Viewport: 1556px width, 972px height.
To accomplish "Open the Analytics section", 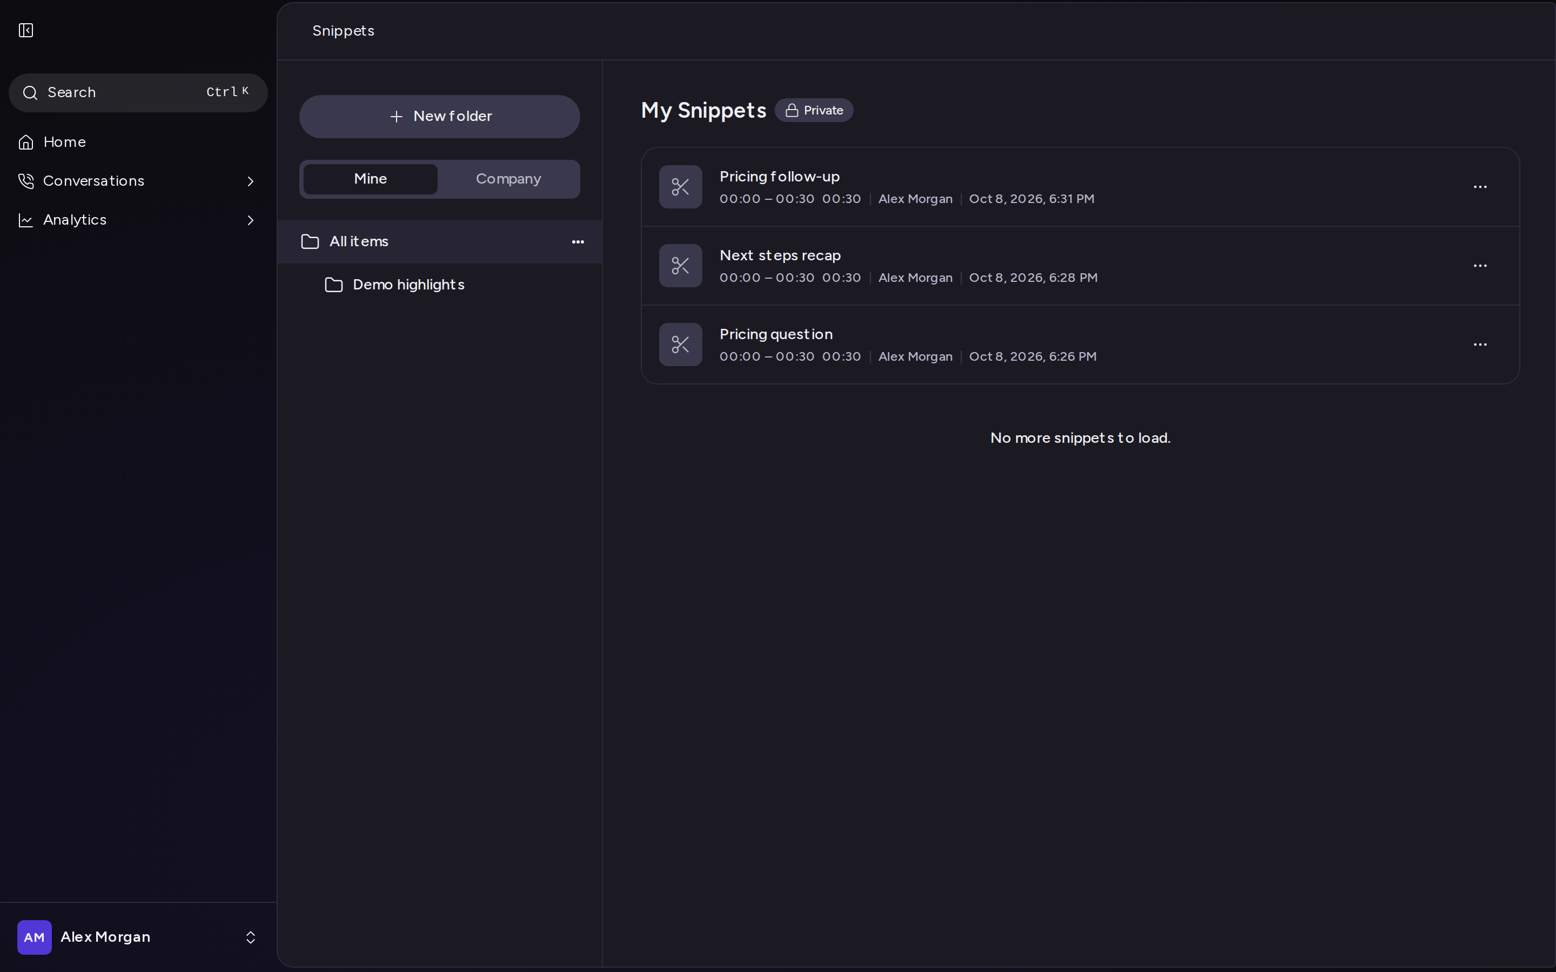I will click(x=138, y=220).
